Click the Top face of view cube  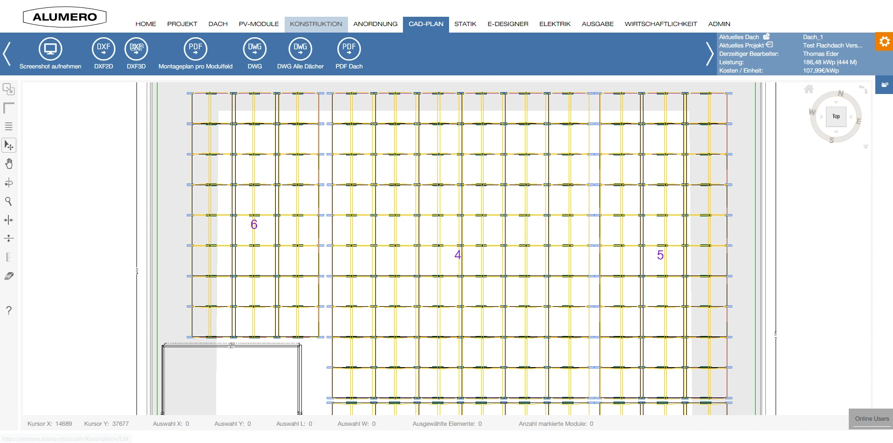[836, 116]
